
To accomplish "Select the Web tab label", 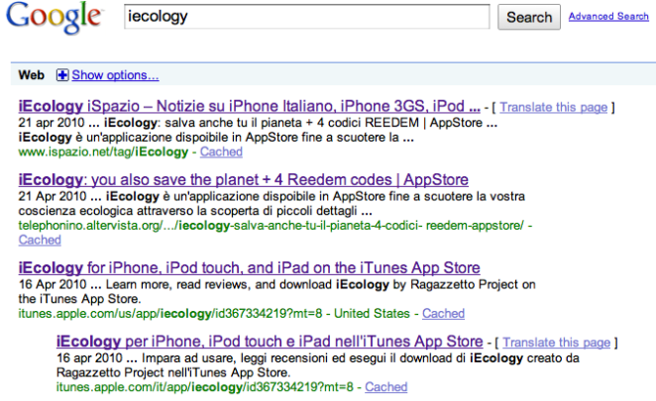I will (x=31, y=75).
